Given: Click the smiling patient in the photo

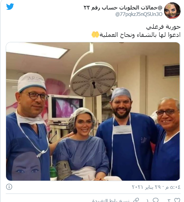Looking at the screenshot, I should click(82, 144).
